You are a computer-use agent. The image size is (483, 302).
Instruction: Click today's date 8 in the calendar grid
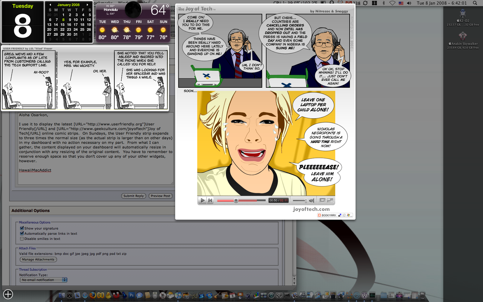(x=63, y=20)
